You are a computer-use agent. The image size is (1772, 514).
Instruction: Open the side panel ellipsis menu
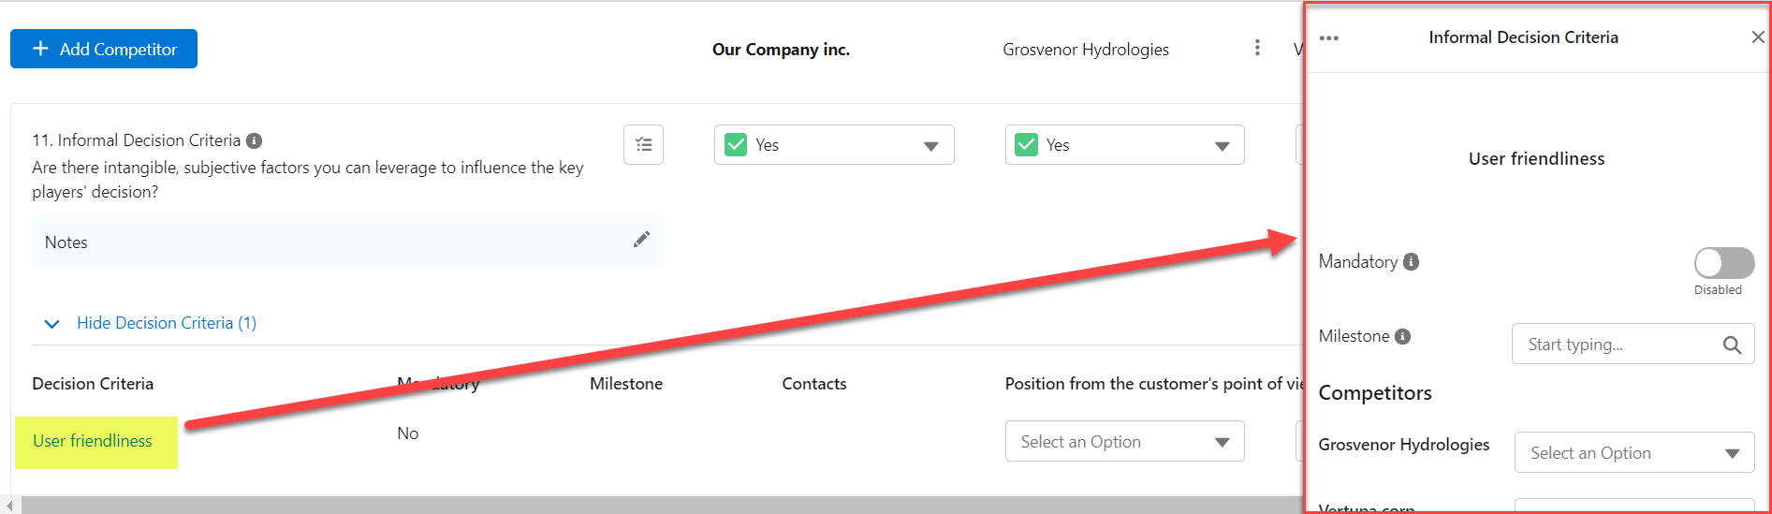1328,38
